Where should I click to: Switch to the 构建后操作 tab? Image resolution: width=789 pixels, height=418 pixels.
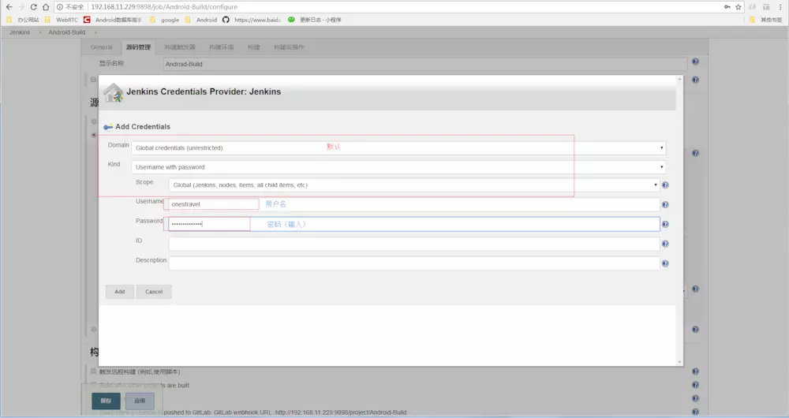pos(290,47)
